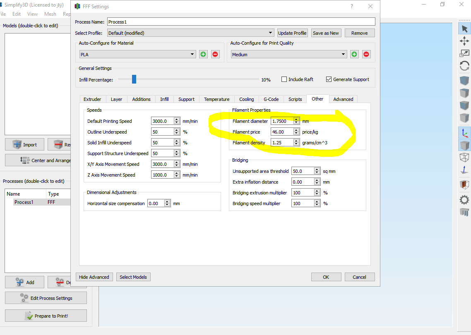
Task: Click the Hide Advanced button
Action: (94, 277)
